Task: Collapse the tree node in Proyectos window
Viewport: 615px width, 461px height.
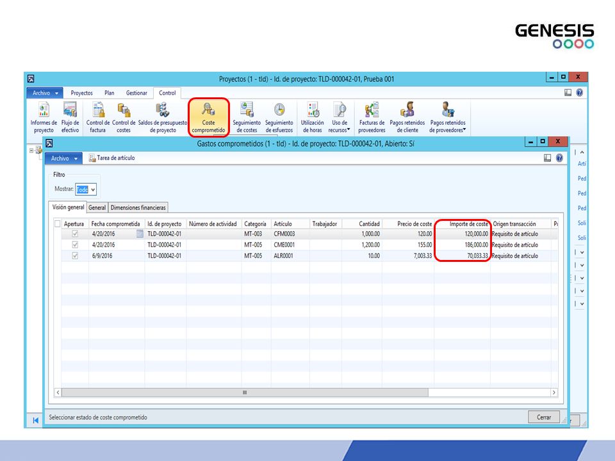Action: pos(31,150)
